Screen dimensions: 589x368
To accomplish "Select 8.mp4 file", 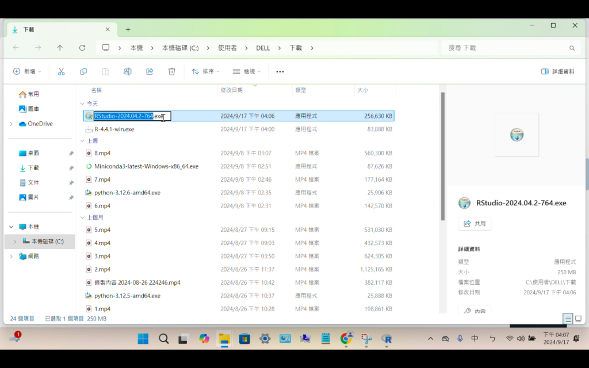I will click(102, 153).
